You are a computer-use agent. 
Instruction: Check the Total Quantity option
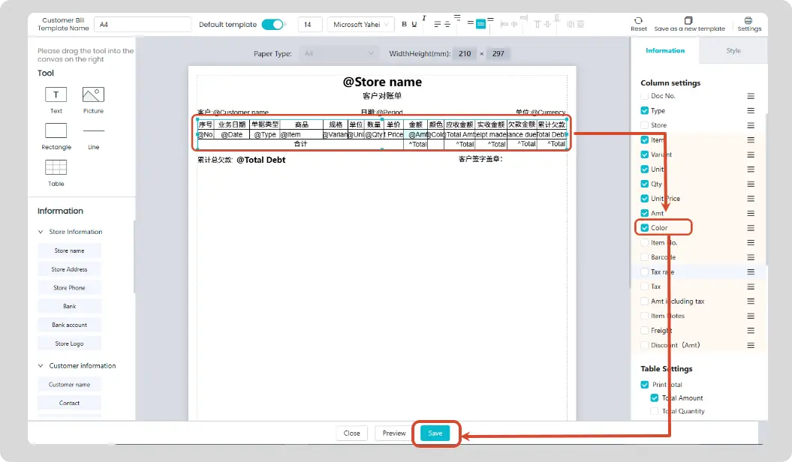pyautogui.click(x=655, y=411)
